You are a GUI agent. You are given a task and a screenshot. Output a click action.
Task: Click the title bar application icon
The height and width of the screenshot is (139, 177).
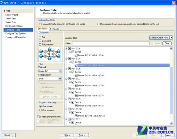(2, 2)
